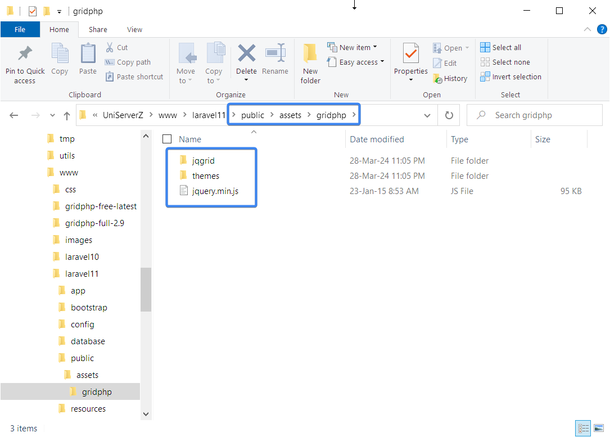Click the Refresh icon beside address bar
Screen dimensions: 610x437
pos(449,115)
